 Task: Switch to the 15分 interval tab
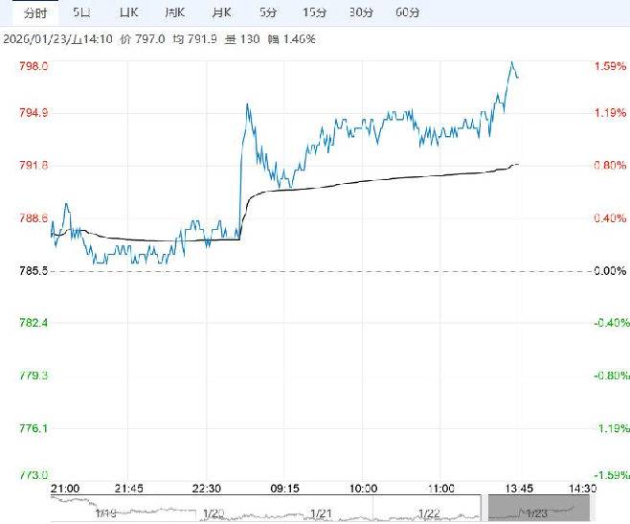pos(314,12)
